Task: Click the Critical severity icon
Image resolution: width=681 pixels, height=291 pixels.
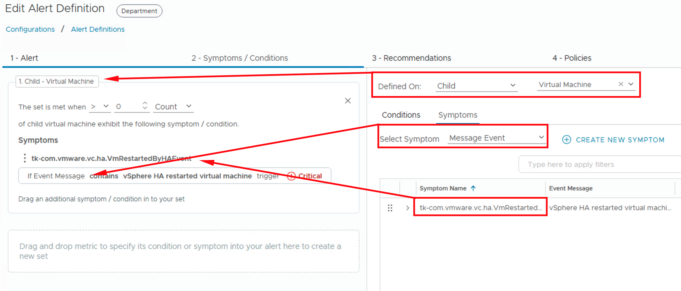Action: [x=291, y=176]
